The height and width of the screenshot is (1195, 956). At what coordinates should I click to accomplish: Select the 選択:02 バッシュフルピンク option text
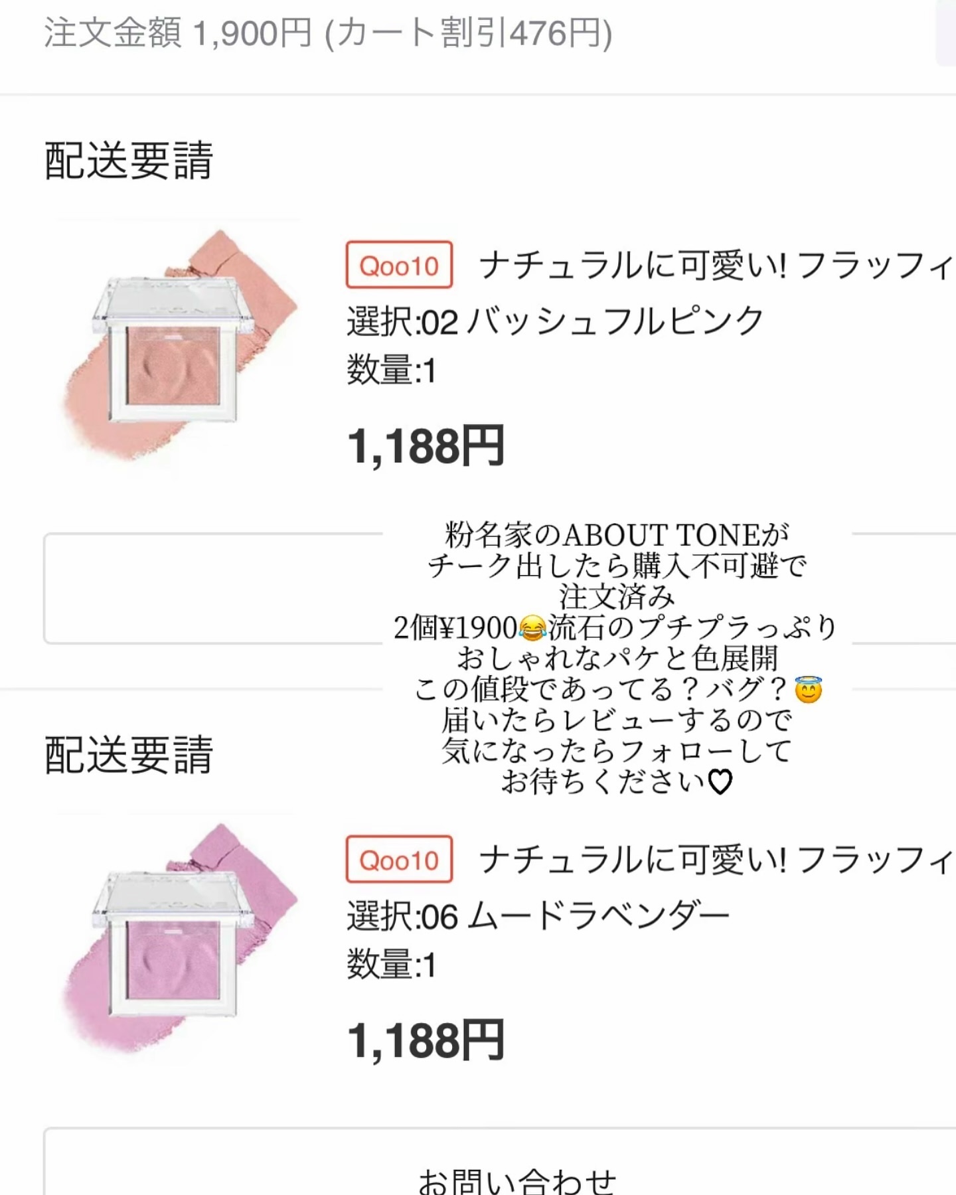pos(555,322)
